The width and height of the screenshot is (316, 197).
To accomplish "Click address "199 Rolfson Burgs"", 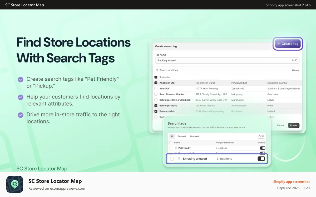I will tap(205, 83).
